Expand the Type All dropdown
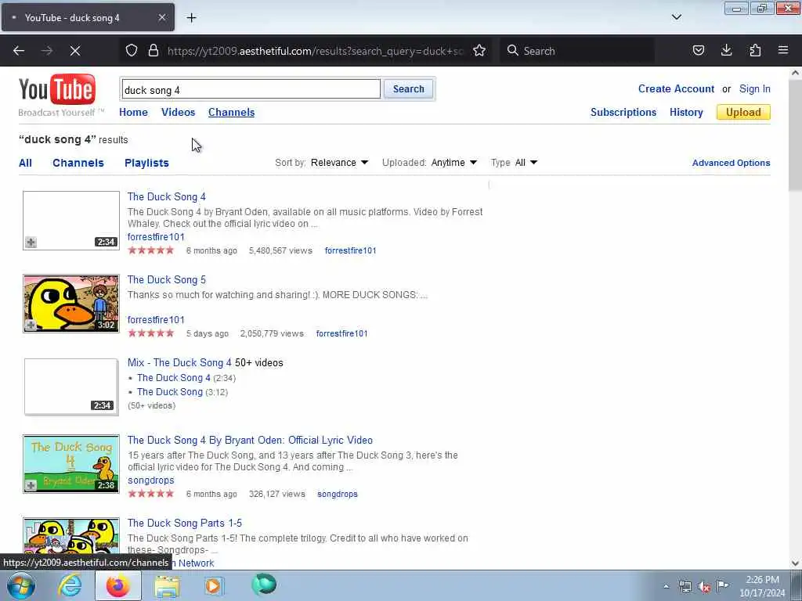This screenshot has height=601, width=802. pyautogui.click(x=526, y=163)
